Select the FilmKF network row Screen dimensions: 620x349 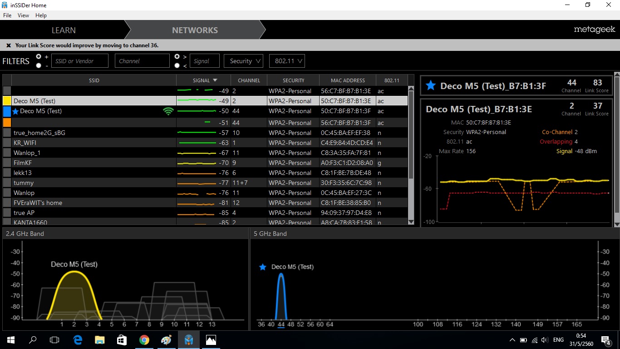(x=205, y=163)
